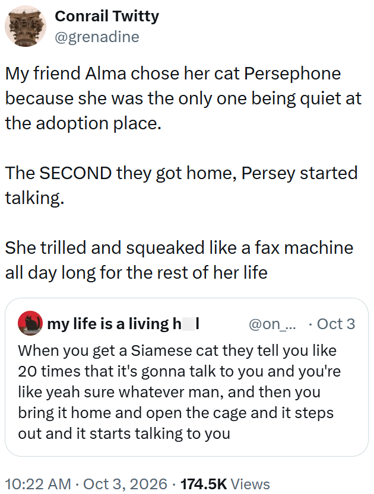Click the Oct 3 date in quoted tweet
Screen dimensions: 374x494
(336, 324)
